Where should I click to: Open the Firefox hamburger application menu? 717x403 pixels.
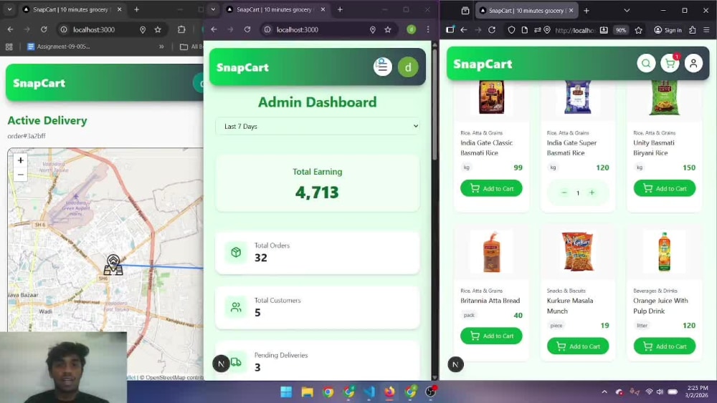[x=706, y=30]
